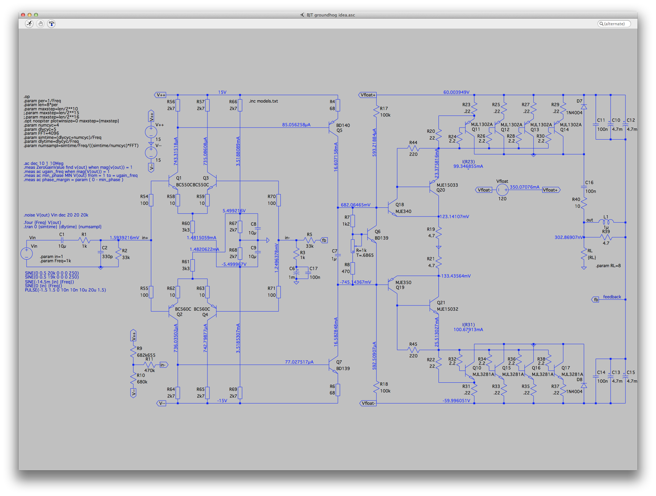The height and width of the screenshot is (496, 656).
Task: Select the Q7 BD139 transistor symbol
Action: 334,365
